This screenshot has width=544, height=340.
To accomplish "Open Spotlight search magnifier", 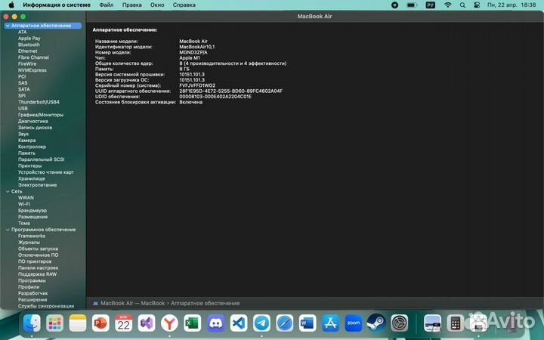I will click(x=462, y=5).
